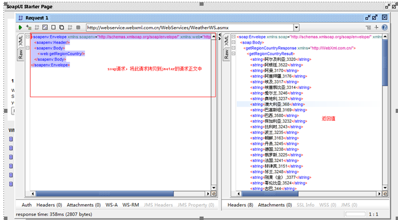
Task: Collapse the getRegionCountryResponse node
Action: click(233, 48)
